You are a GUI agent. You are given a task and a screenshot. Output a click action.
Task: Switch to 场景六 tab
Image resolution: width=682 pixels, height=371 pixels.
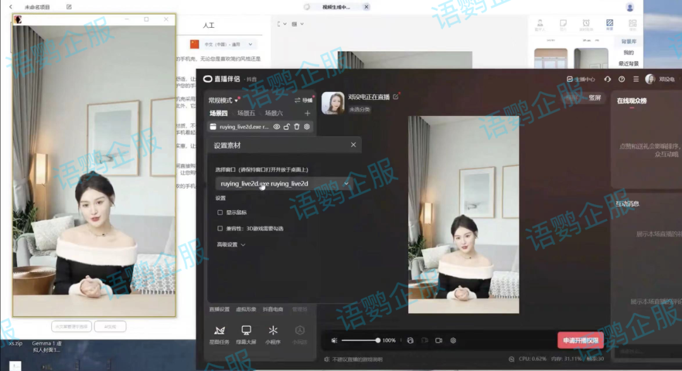274,114
